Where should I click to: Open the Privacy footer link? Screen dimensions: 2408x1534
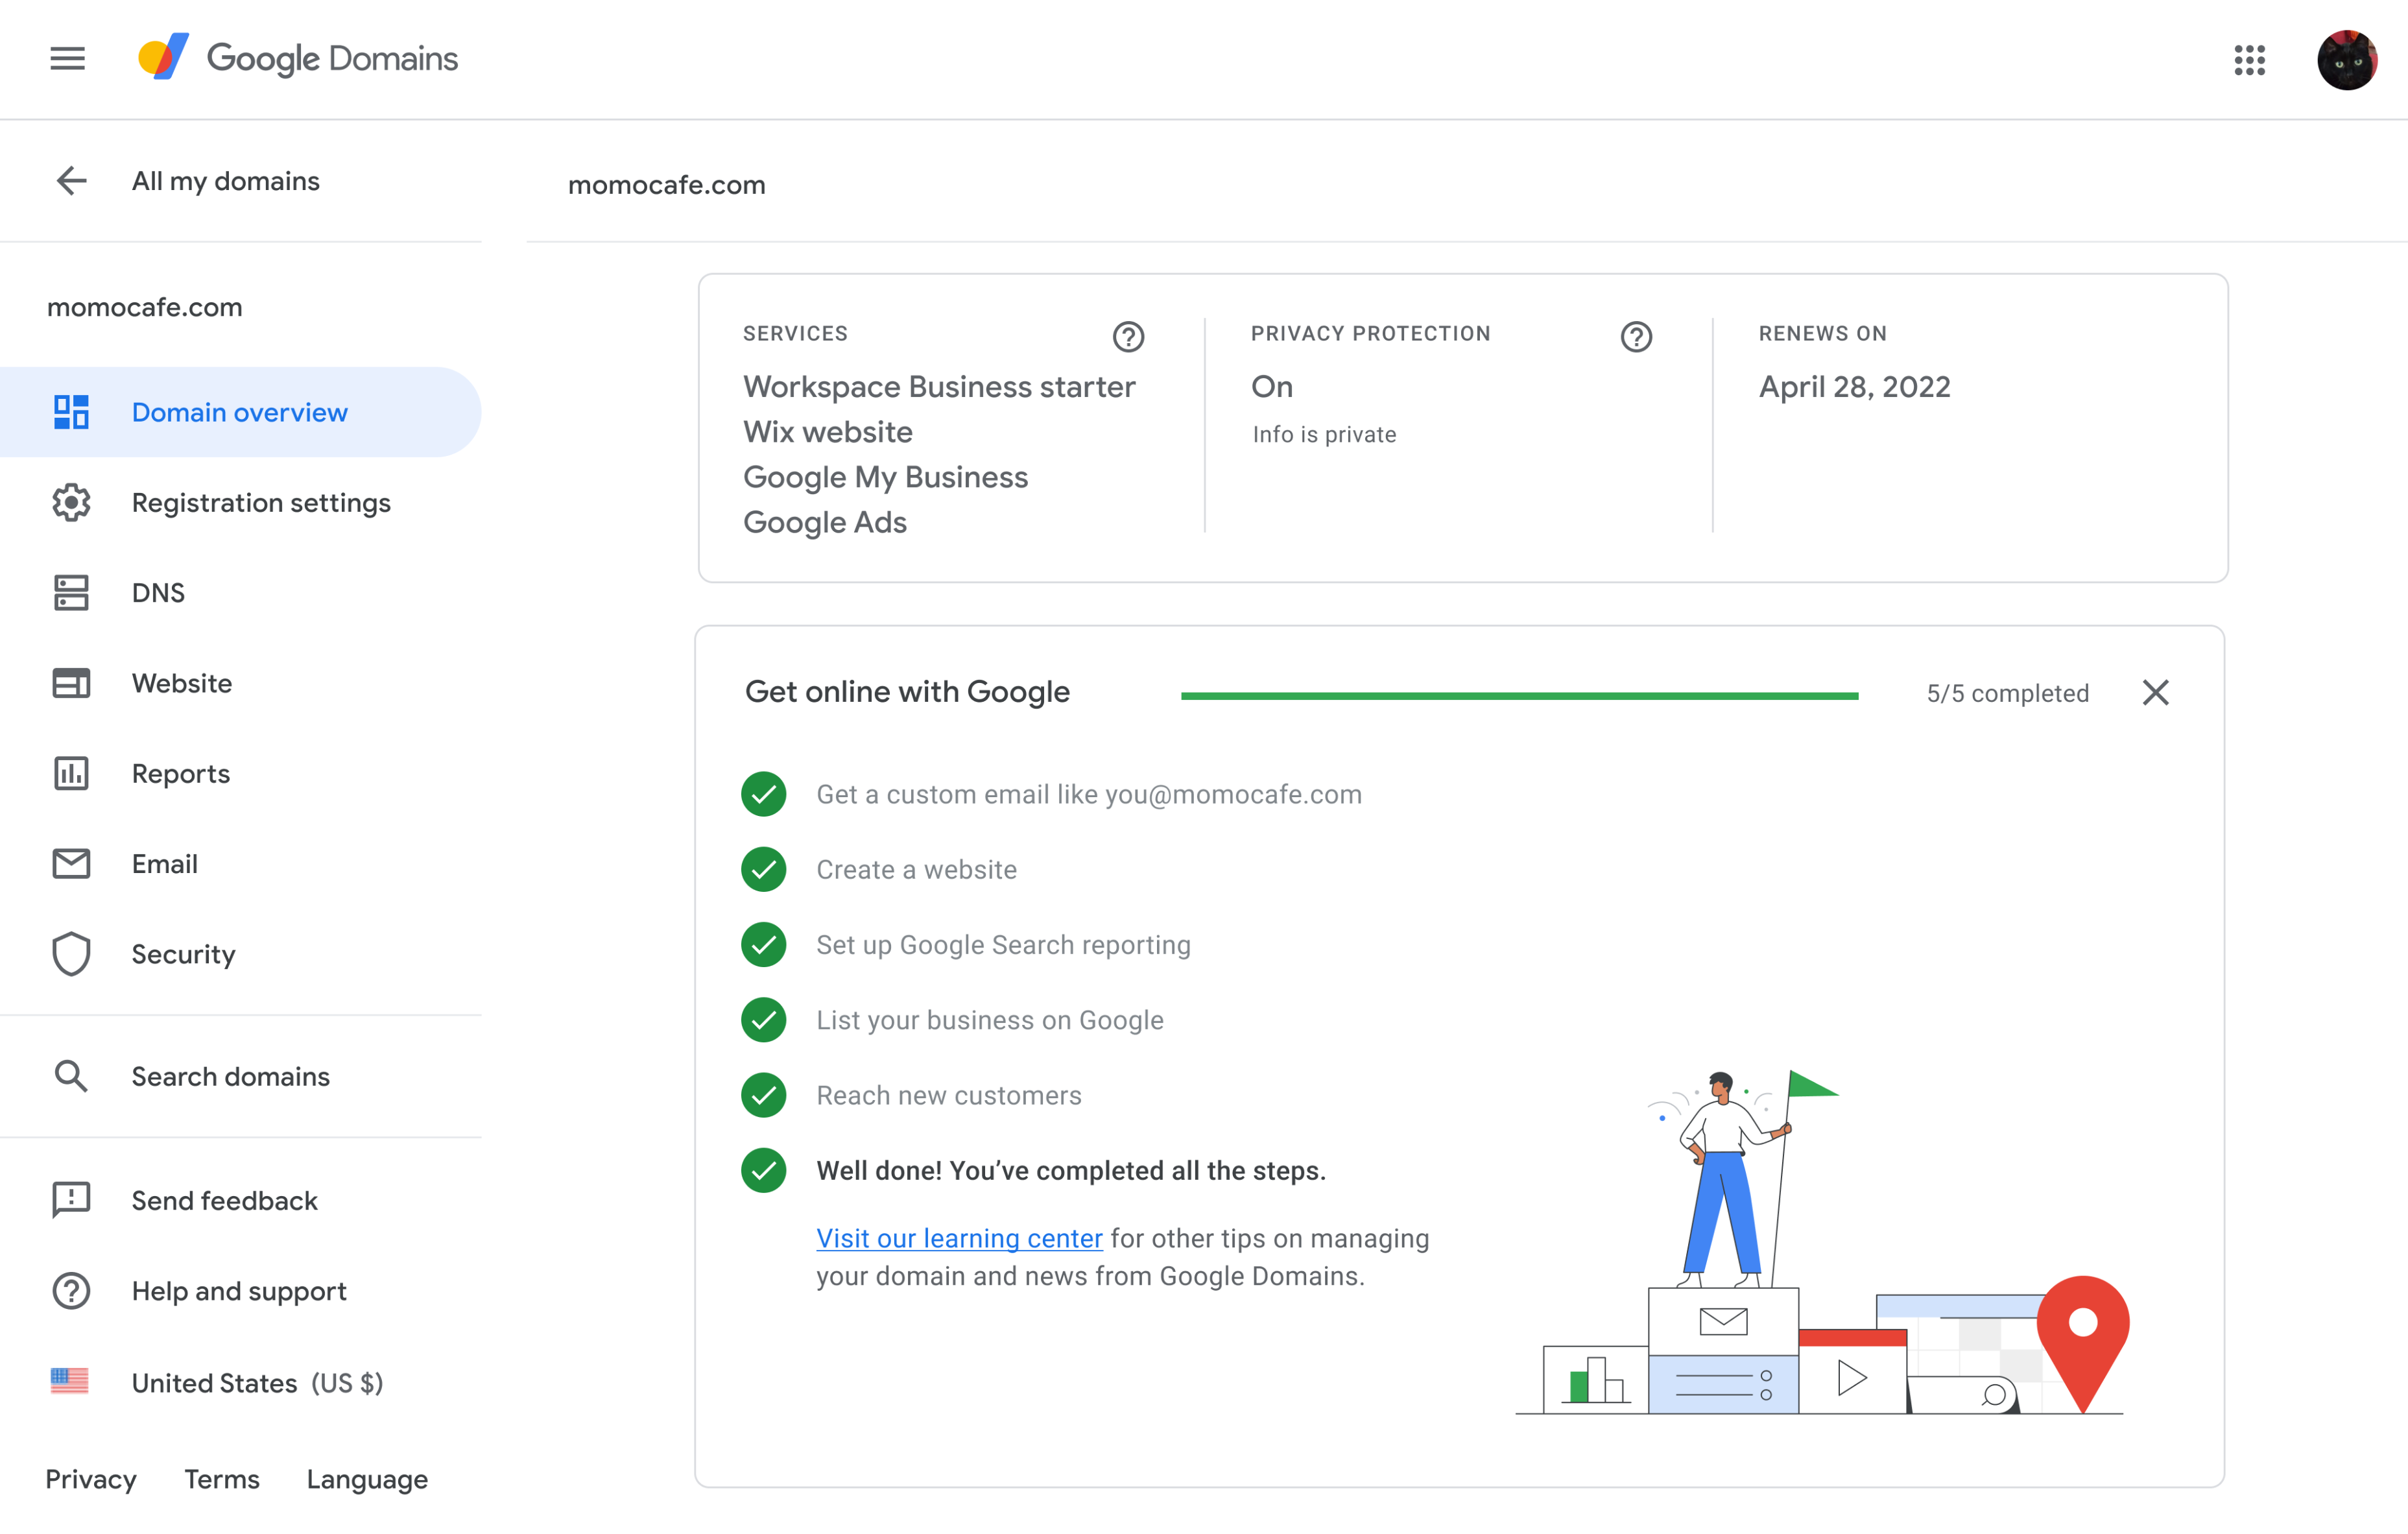tap(91, 1479)
